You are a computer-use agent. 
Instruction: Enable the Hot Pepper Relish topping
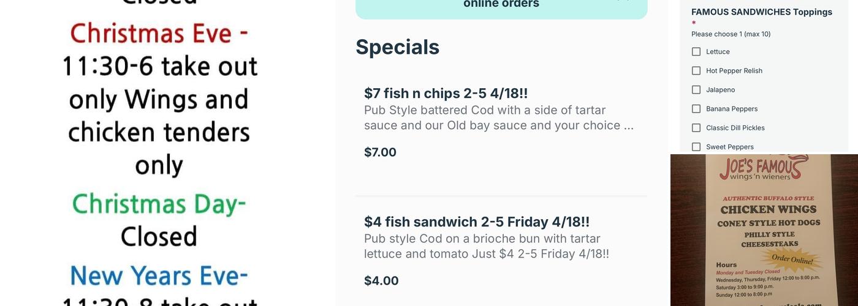tap(696, 71)
